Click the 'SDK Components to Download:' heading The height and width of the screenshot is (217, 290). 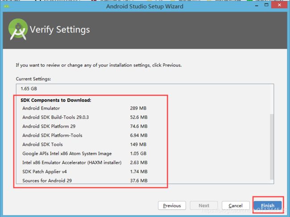[x=56, y=100]
